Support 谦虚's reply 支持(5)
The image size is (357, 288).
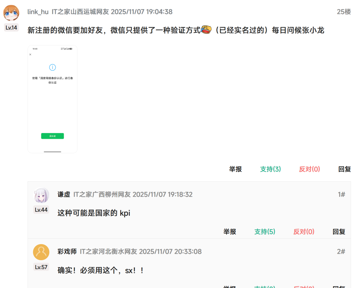click(265, 232)
